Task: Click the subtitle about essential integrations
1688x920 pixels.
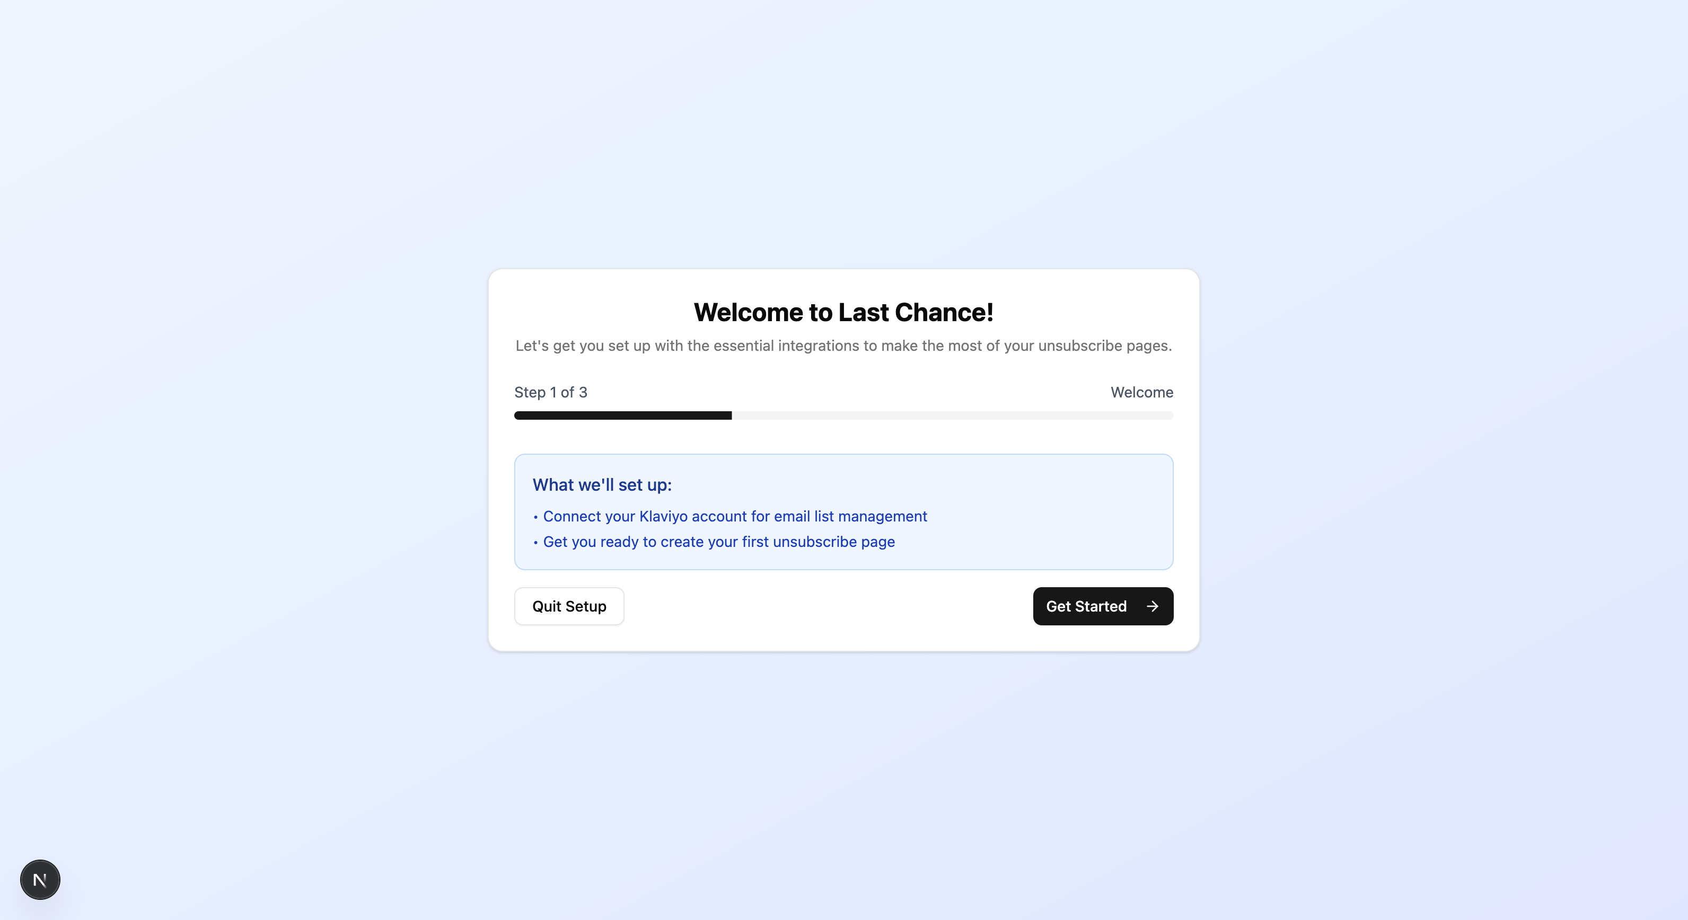Action: (843, 346)
